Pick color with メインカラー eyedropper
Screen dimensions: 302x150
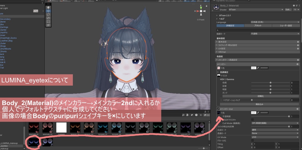pyautogui.click(x=258, y=68)
